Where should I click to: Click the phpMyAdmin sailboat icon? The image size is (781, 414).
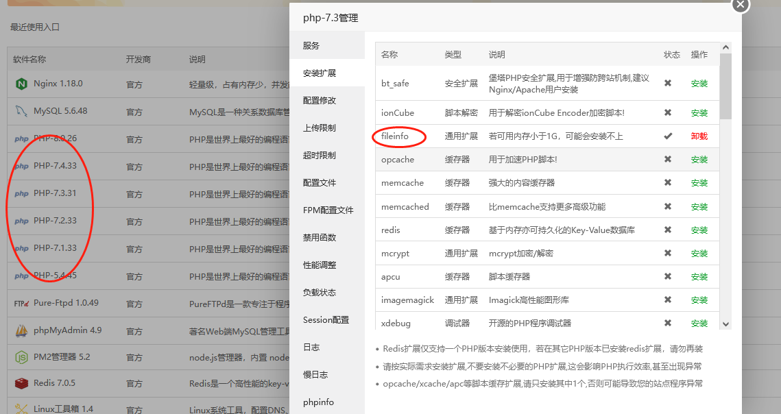[21, 330]
